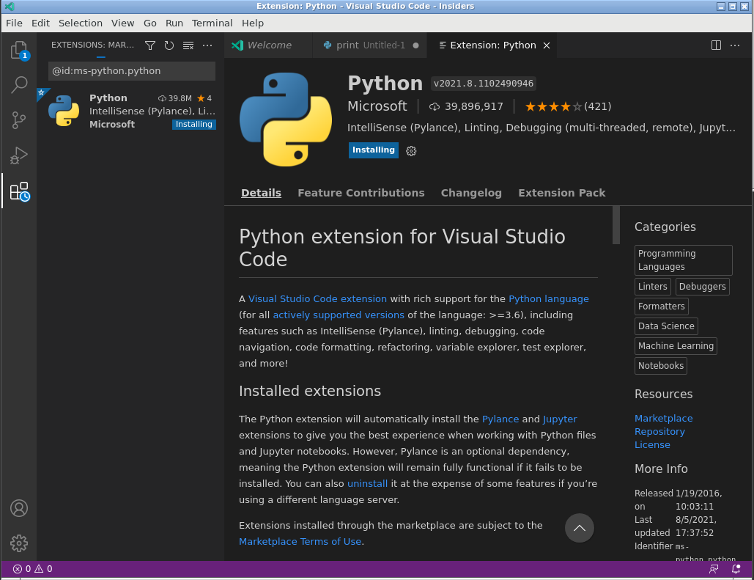Refresh the extensions list
754x580 pixels.
click(169, 45)
